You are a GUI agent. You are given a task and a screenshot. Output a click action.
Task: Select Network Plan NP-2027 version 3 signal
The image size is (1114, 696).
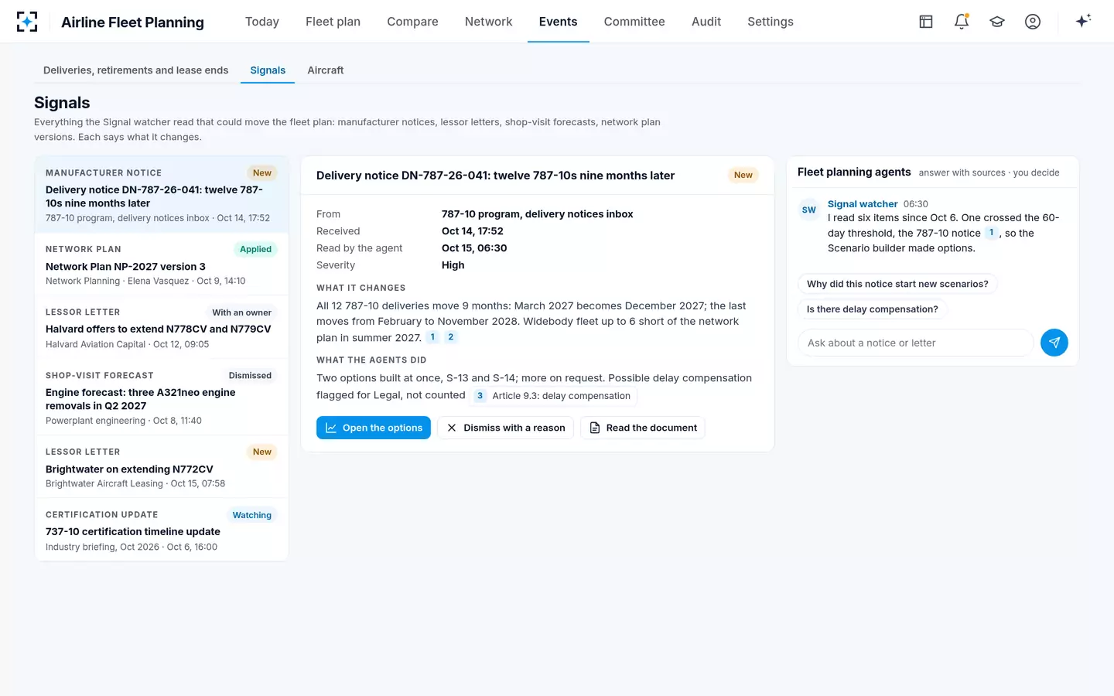click(x=162, y=264)
